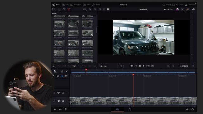Disable video on track 2
The image size is (203, 114).
pos(63,93)
